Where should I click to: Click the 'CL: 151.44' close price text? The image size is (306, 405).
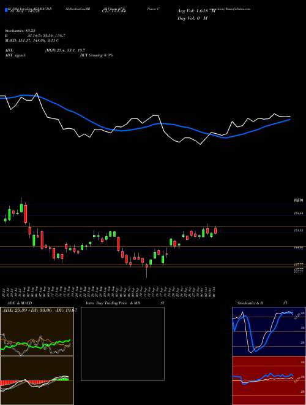click(114, 11)
